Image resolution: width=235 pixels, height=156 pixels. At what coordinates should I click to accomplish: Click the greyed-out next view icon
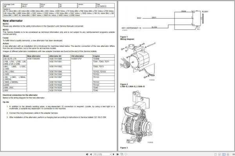coord(126,154)
